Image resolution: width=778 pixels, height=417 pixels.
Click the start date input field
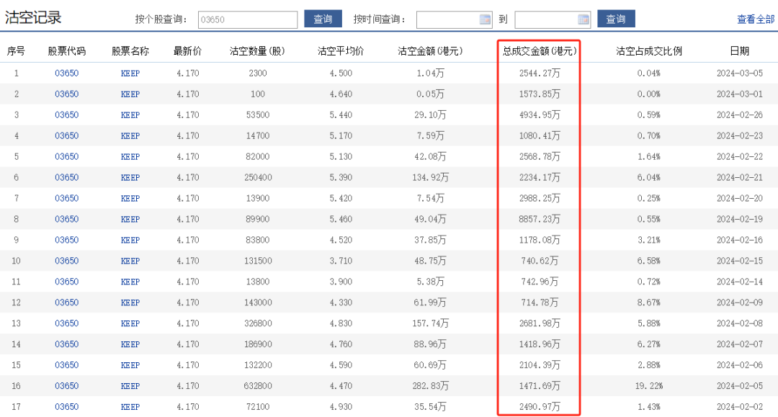tap(454, 19)
